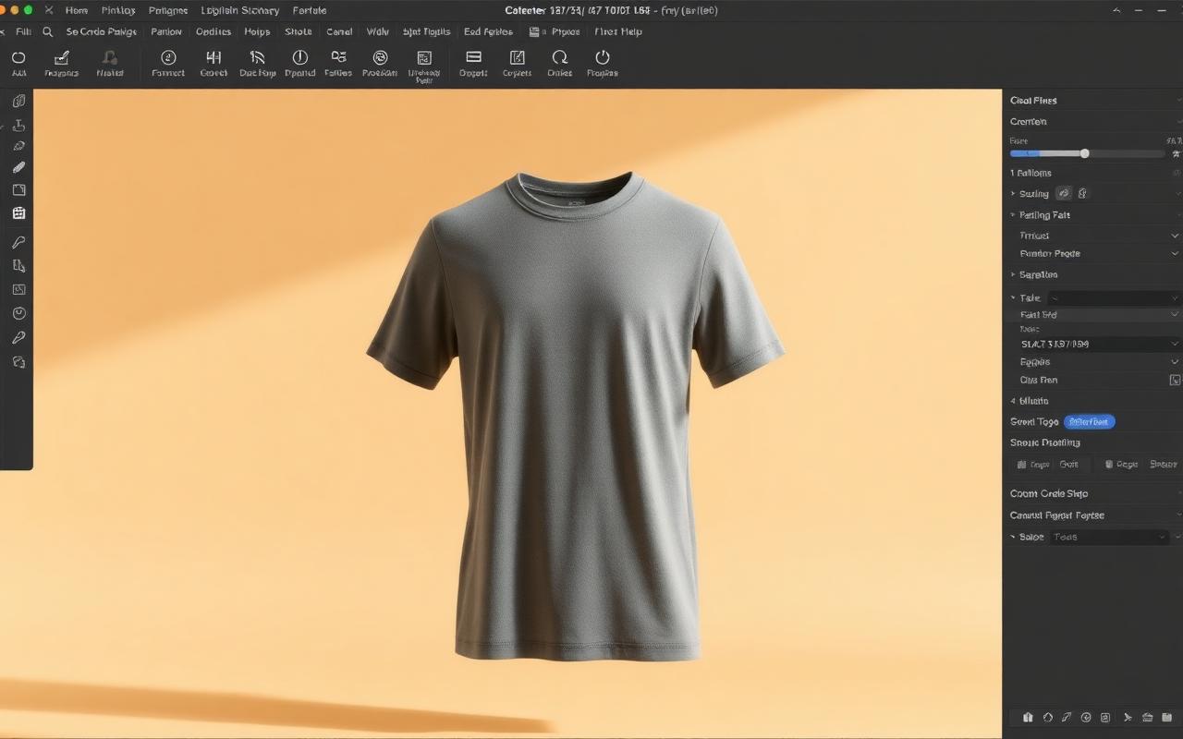Click the second button under Snouic Ptrofiling

tap(1069, 465)
